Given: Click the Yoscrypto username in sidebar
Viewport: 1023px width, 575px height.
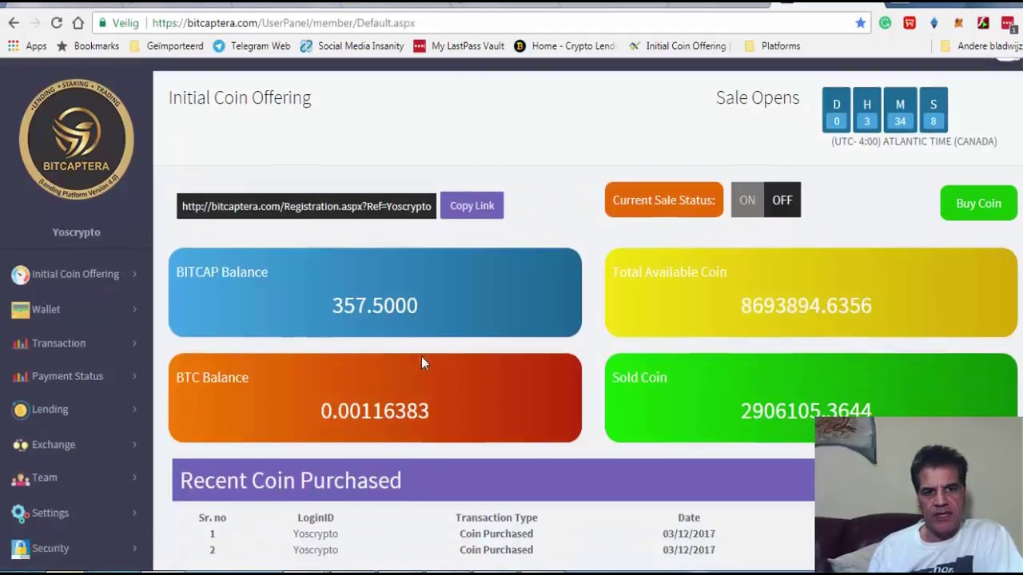Looking at the screenshot, I should coord(76,232).
